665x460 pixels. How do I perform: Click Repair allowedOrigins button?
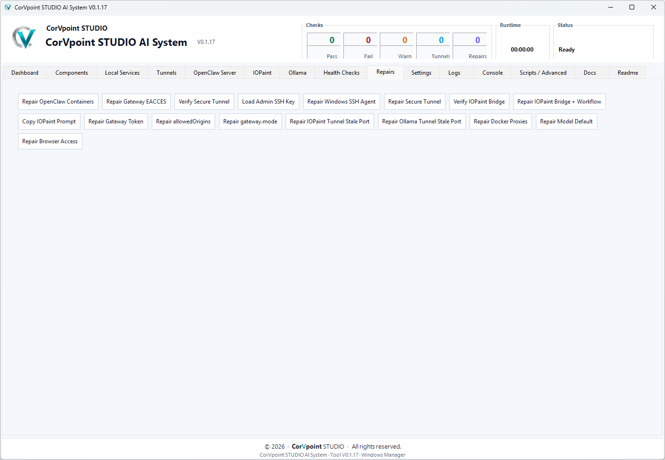[184, 122]
